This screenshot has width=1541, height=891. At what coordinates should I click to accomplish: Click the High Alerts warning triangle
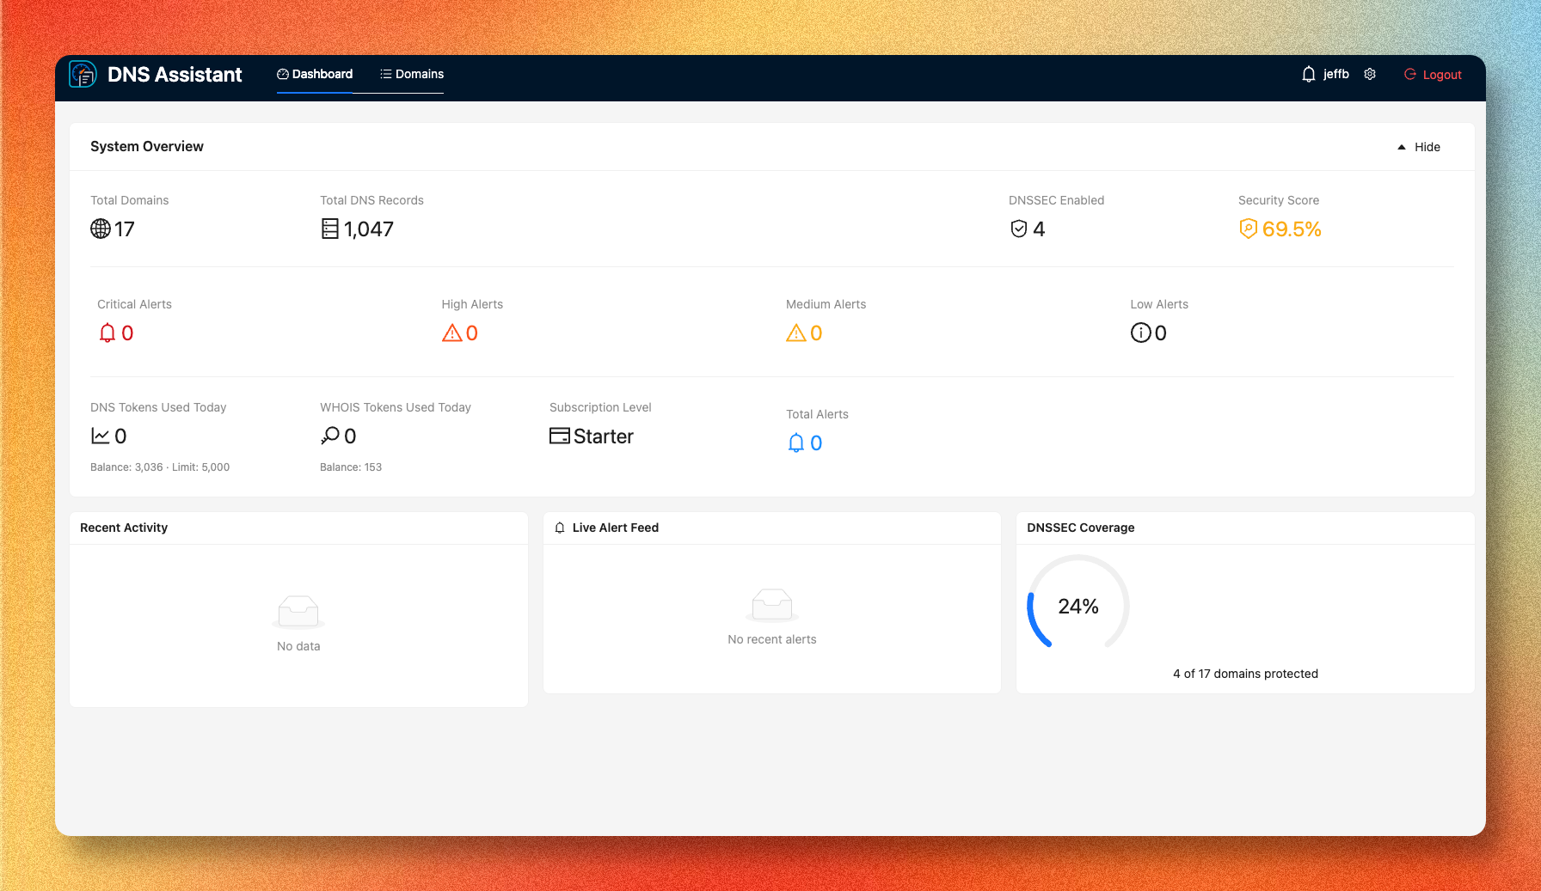452,333
